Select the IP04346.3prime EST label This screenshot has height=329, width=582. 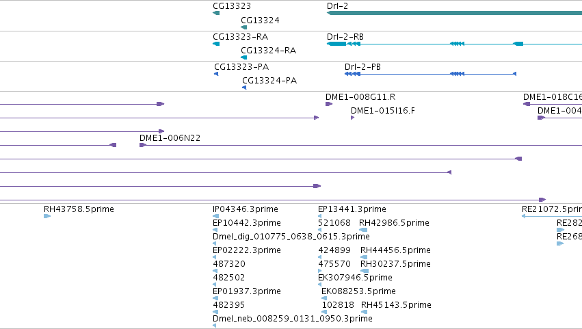(x=246, y=209)
